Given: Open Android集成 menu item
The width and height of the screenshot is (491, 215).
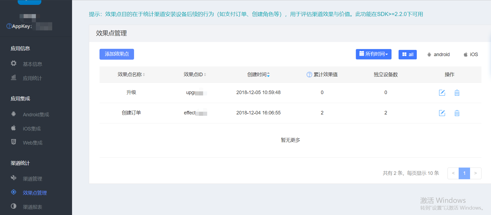Looking at the screenshot, I should click(x=36, y=115).
